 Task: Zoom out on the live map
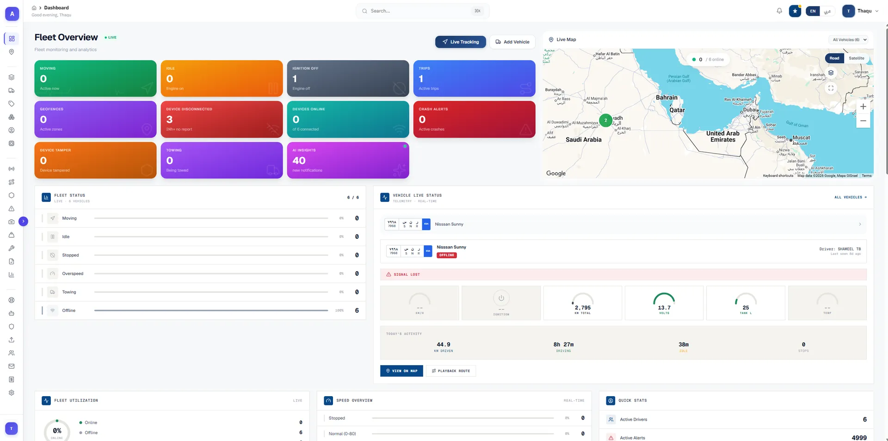click(x=863, y=121)
